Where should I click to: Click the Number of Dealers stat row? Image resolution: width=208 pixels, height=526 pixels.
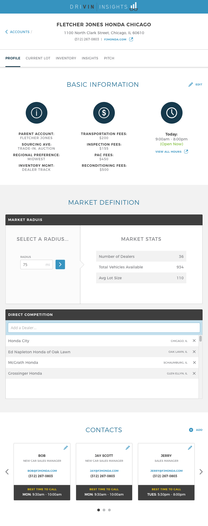pos(141,256)
